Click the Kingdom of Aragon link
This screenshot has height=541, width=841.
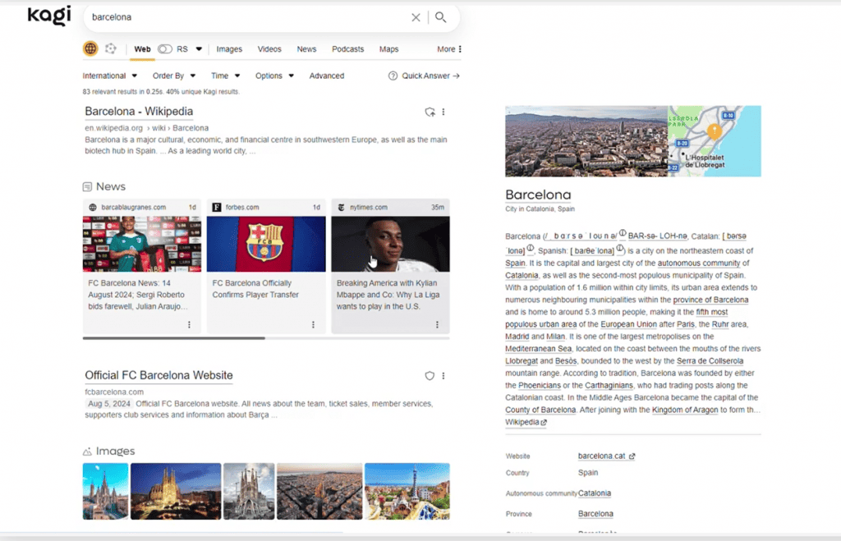coord(685,410)
